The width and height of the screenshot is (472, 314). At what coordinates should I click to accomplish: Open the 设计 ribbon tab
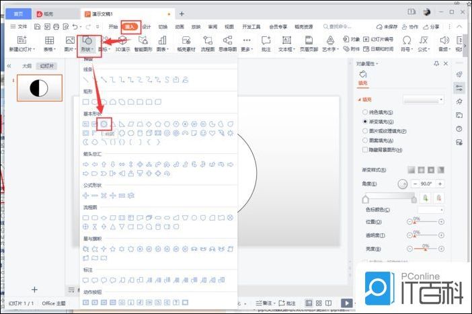[147, 27]
